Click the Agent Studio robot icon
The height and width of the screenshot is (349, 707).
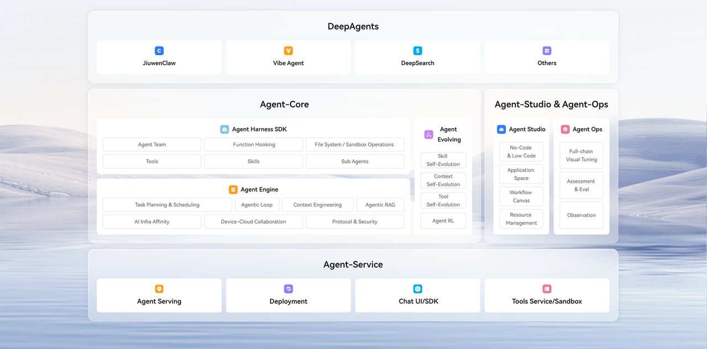click(x=501, y=129)
